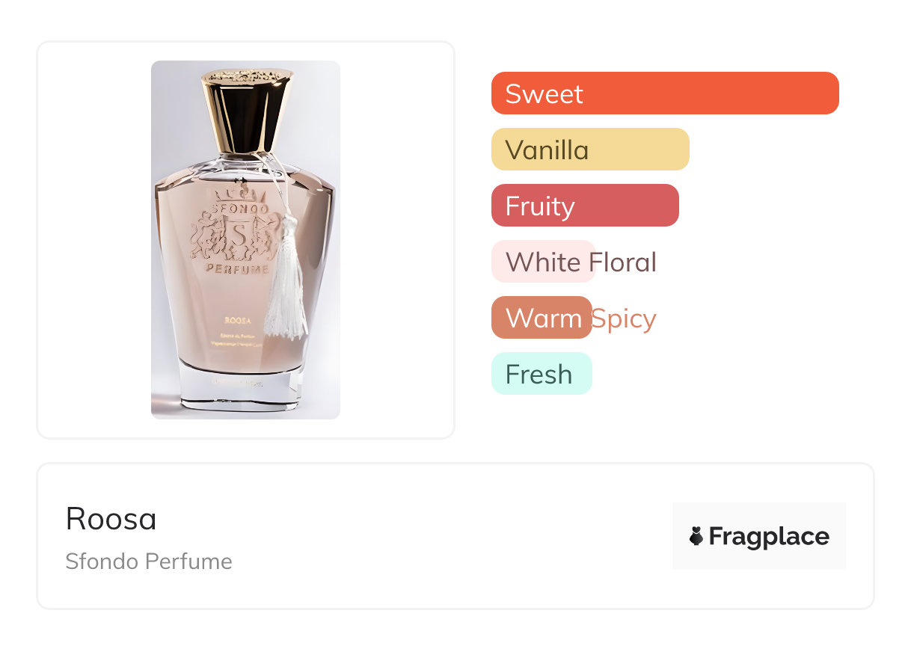
Task: Click the Fragplace logo text
Action: [768, 536]
